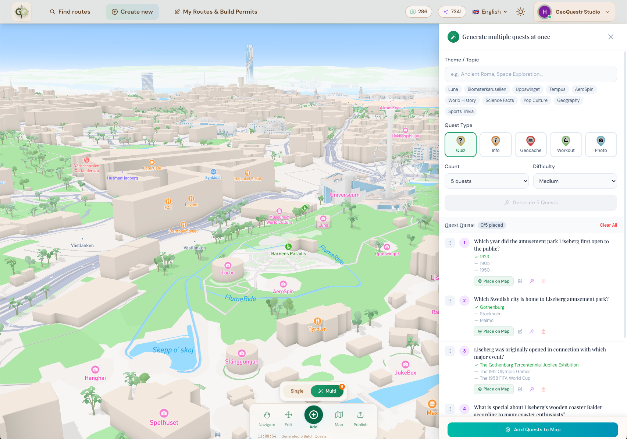Open the Difficulty dropdown set to Medium
This screenshot has width=627, height=439.
(575, 181)
